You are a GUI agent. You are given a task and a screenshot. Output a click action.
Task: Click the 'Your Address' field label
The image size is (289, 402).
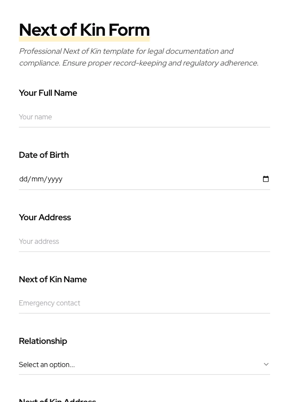[45, 217]
